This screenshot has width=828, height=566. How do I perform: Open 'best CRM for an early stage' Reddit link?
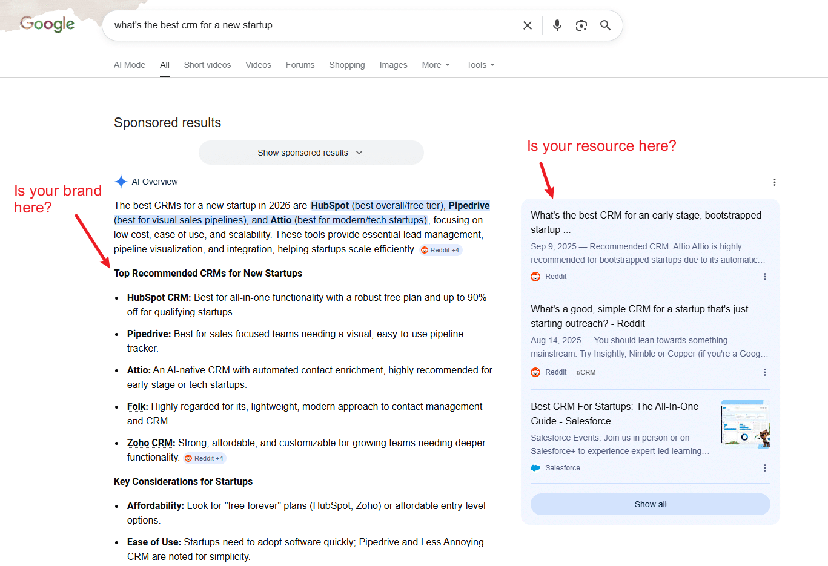(646, 222)
